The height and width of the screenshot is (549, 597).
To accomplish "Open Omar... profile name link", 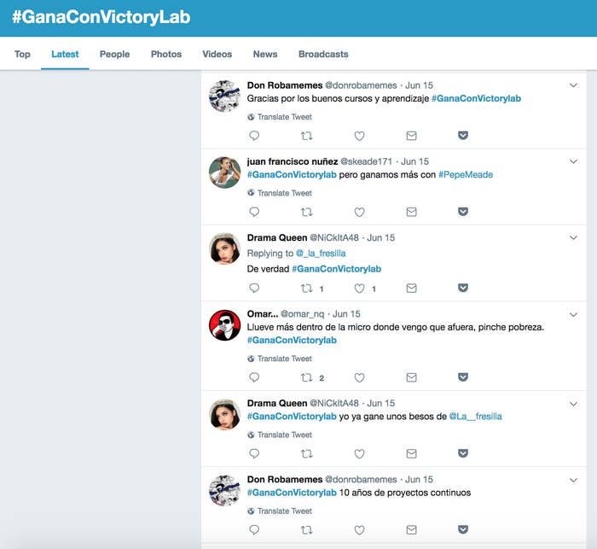I will click(x=263, y=314).
